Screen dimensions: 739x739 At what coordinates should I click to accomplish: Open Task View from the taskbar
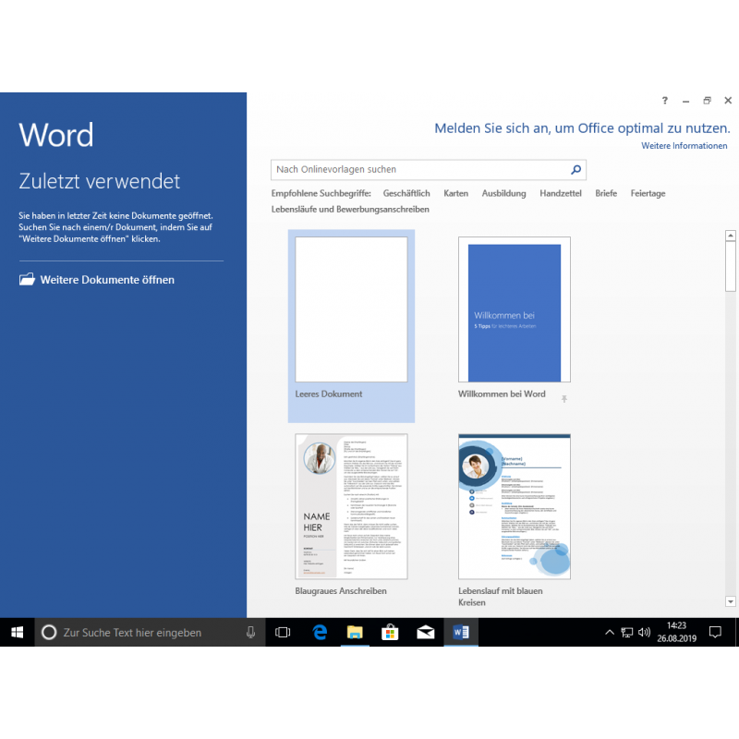tap(283, 632)
